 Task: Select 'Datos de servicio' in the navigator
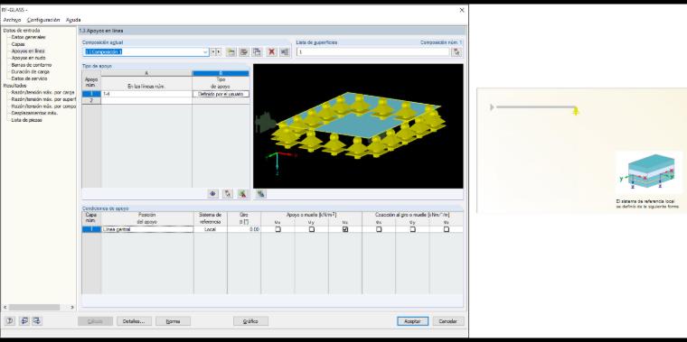pos(29,79)
